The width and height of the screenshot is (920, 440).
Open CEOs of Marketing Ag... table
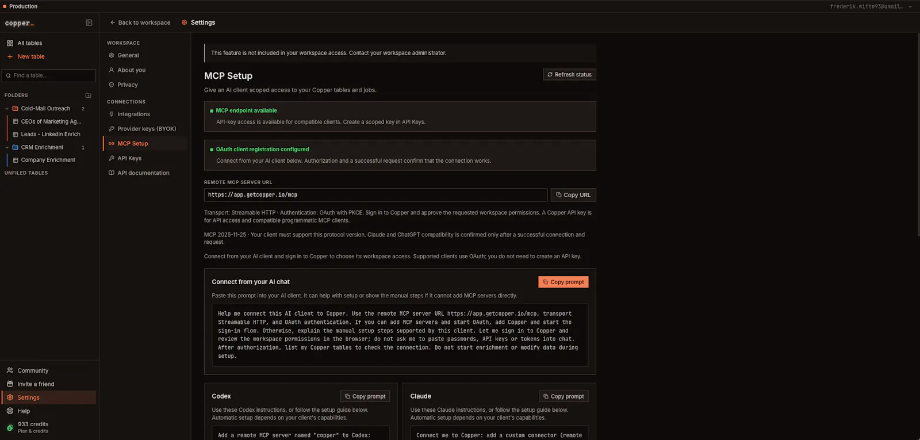coord(51,121)
